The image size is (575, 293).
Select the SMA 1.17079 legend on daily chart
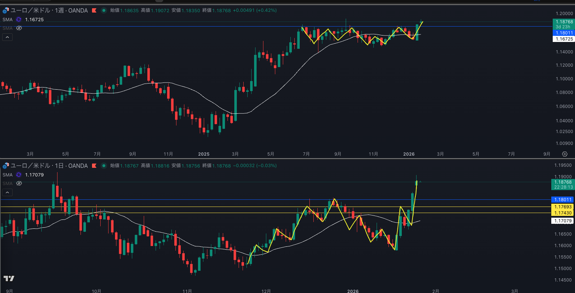tap(8, 175)
